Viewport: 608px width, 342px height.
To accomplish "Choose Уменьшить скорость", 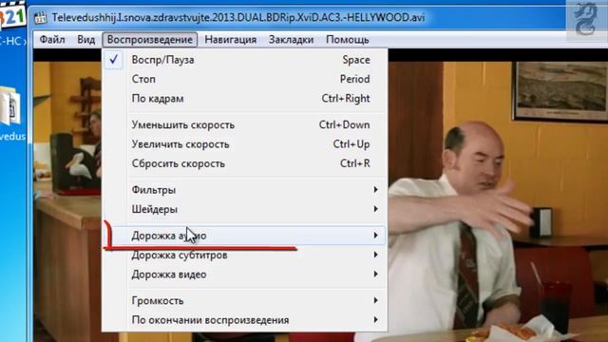I will click(x=245, y=124).
